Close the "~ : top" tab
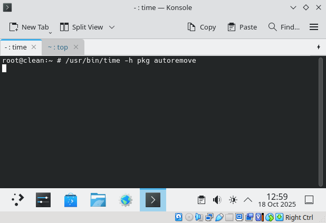The image size is (326, 223). click(x=76, y=47)
